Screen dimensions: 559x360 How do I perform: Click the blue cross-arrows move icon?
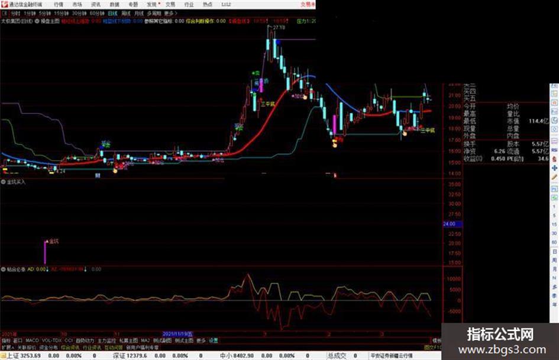pos(554,167)
